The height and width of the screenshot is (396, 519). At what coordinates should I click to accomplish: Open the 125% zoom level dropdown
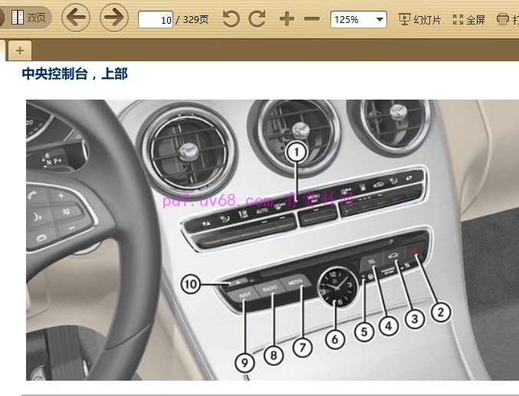(358, 19)
